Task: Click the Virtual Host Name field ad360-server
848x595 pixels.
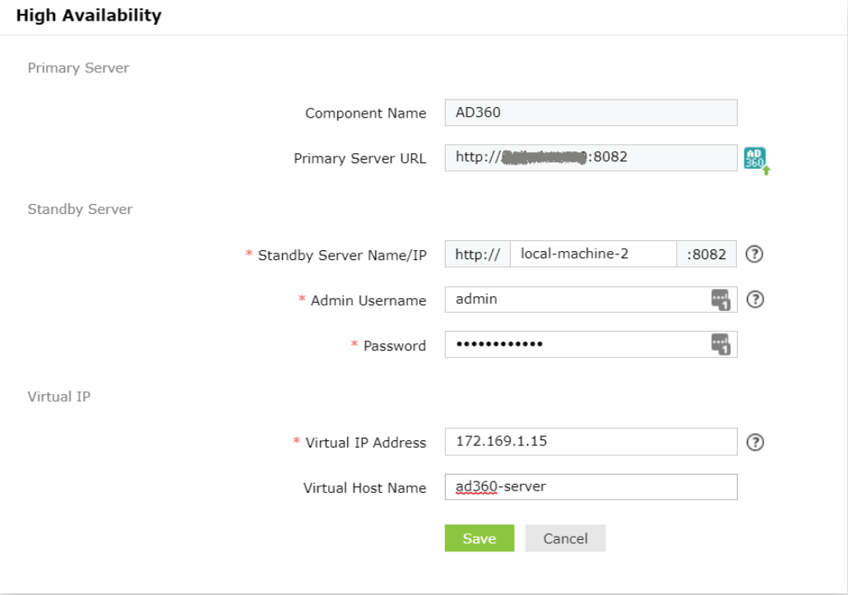Action: [591, 487]
